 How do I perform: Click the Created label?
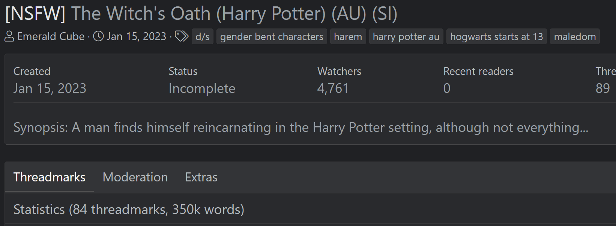tap(32, 71)
